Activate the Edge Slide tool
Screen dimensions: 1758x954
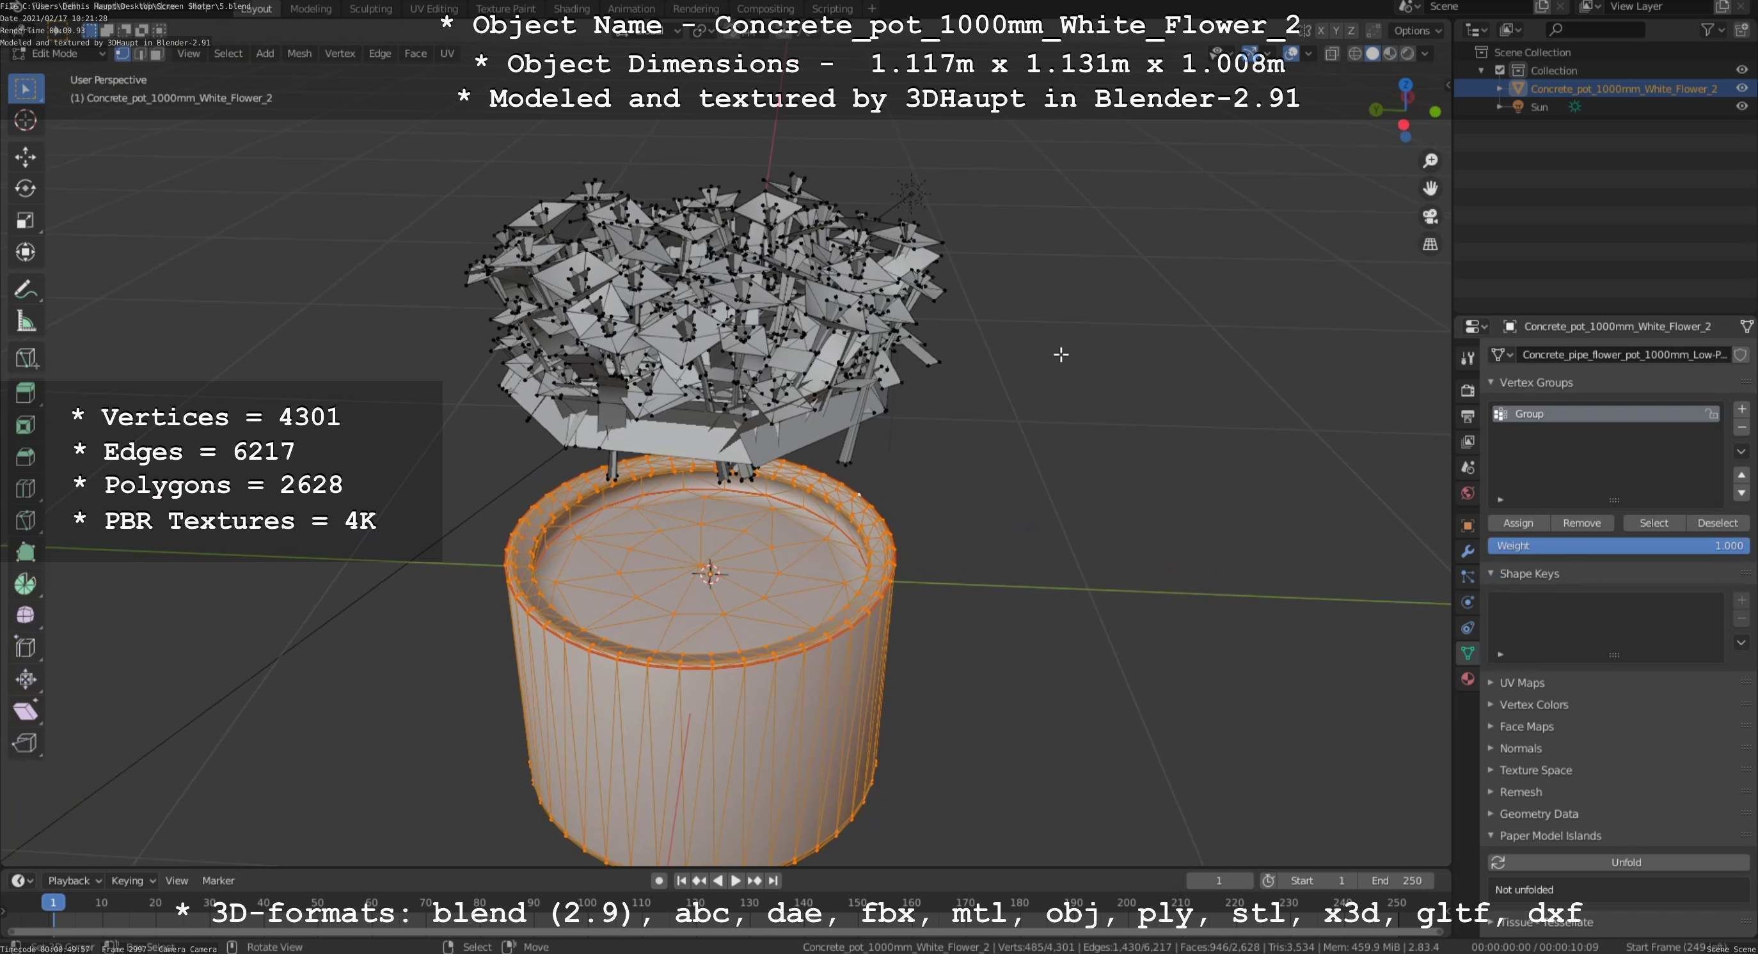pyautogui.click(x=26, y=648)
